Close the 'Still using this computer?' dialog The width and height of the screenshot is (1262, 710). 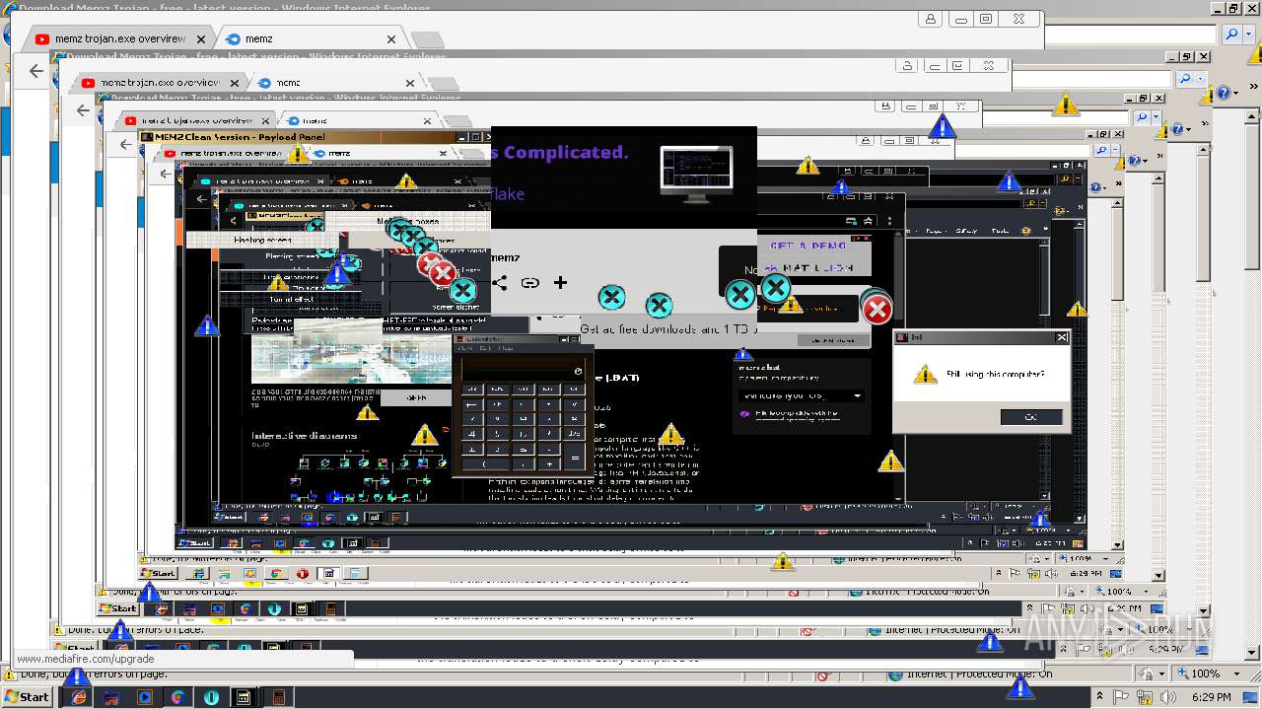[x=1061, y=337]
